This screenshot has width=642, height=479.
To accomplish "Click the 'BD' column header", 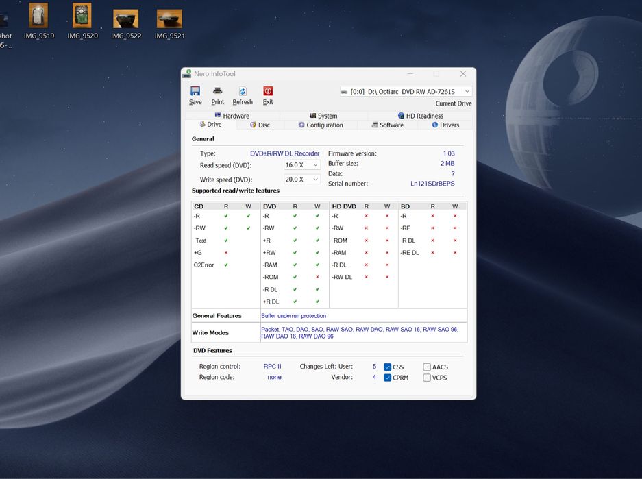I will click(x=405, y=206).
